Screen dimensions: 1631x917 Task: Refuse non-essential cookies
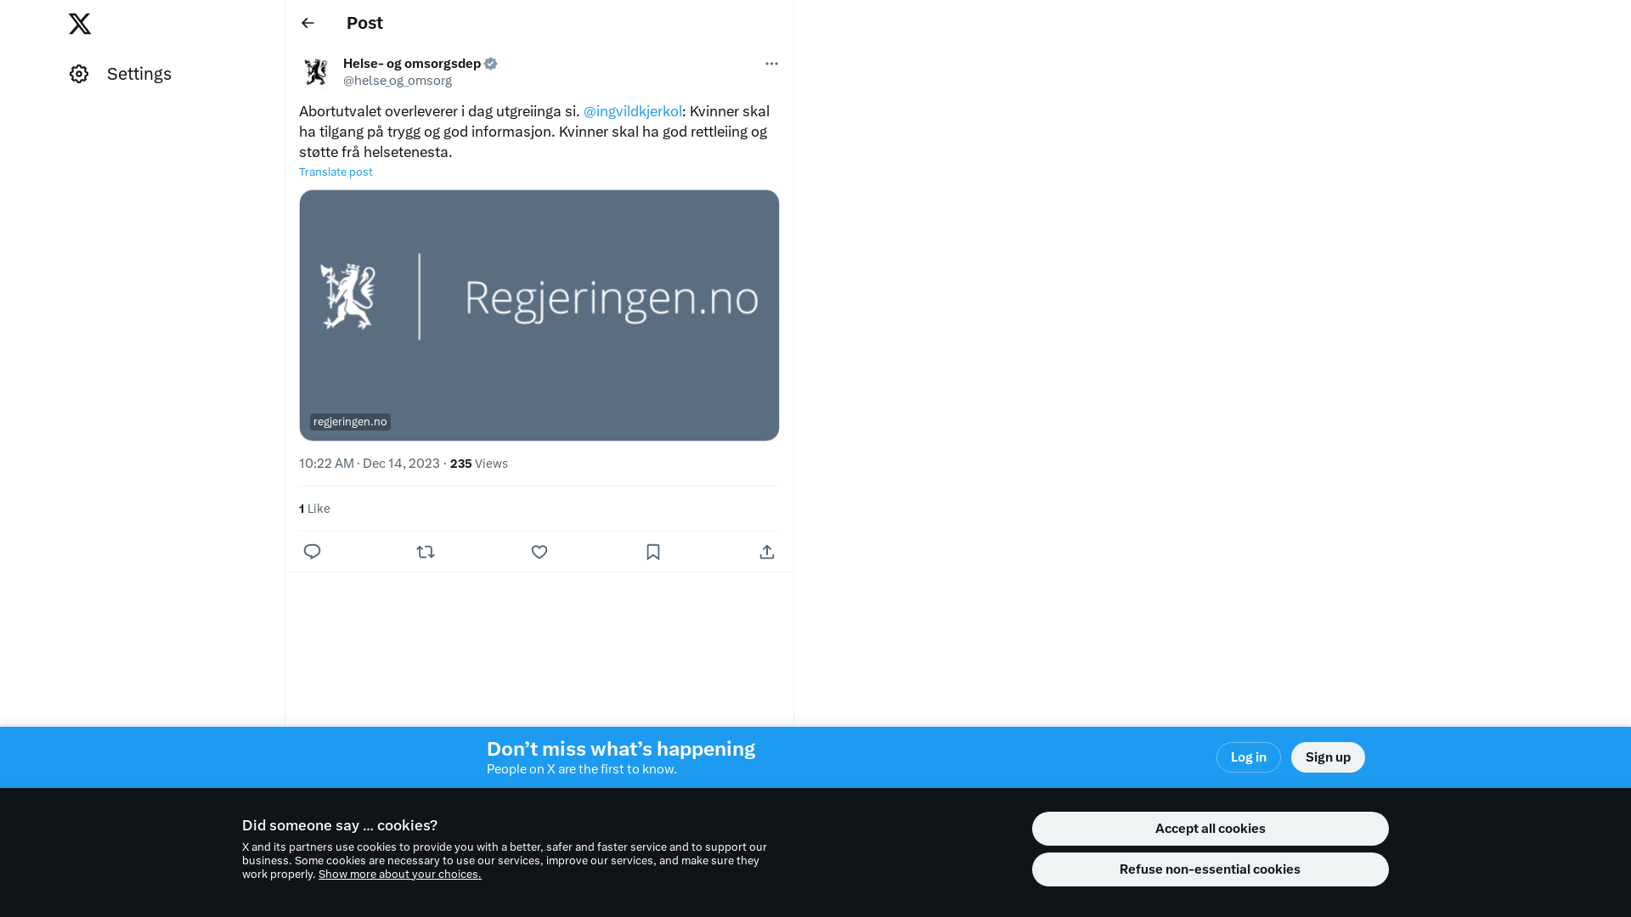(1211, 869)
